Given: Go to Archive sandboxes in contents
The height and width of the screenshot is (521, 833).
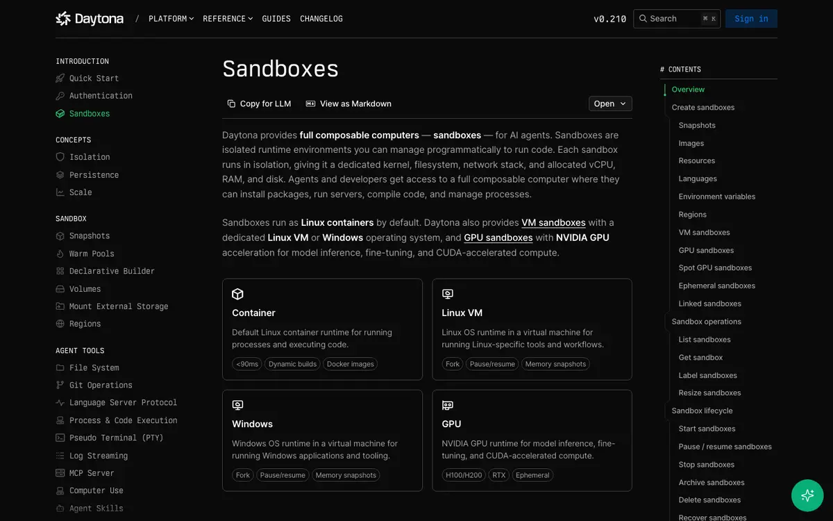Looking at the screenshot, I should click(x=712, y=483).
